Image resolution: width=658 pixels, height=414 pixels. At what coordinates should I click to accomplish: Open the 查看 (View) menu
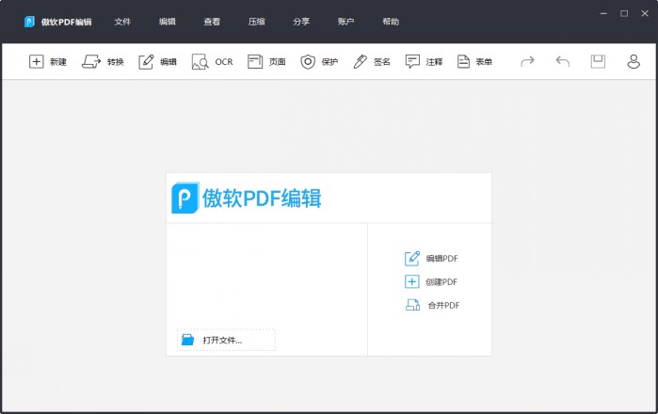pyautogui.click(x=212, y=22)
